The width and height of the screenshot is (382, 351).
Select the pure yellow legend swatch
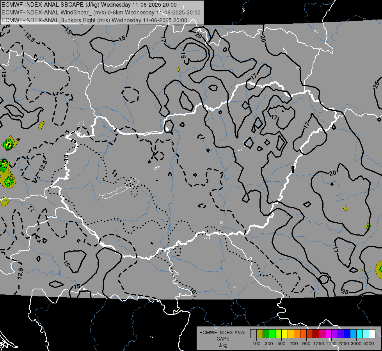[x=285, y=333]
